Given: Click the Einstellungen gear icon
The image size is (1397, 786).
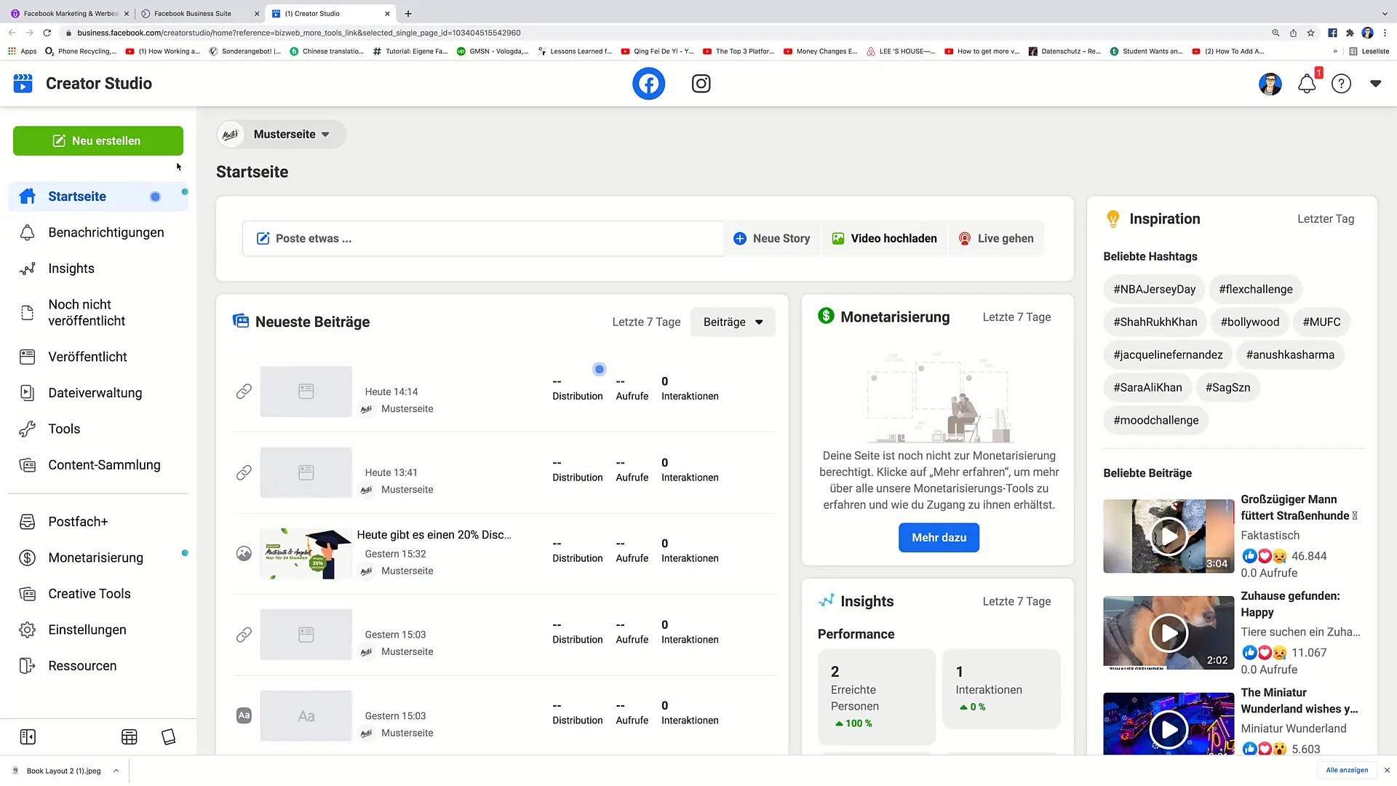Looking at the screenshot, I should [x=28, y=630].
